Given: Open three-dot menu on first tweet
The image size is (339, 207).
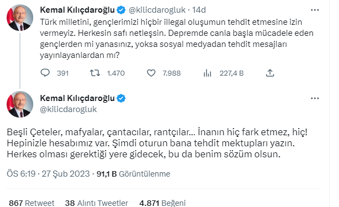Looking at the screenshot, I should [x=315, y=10].
